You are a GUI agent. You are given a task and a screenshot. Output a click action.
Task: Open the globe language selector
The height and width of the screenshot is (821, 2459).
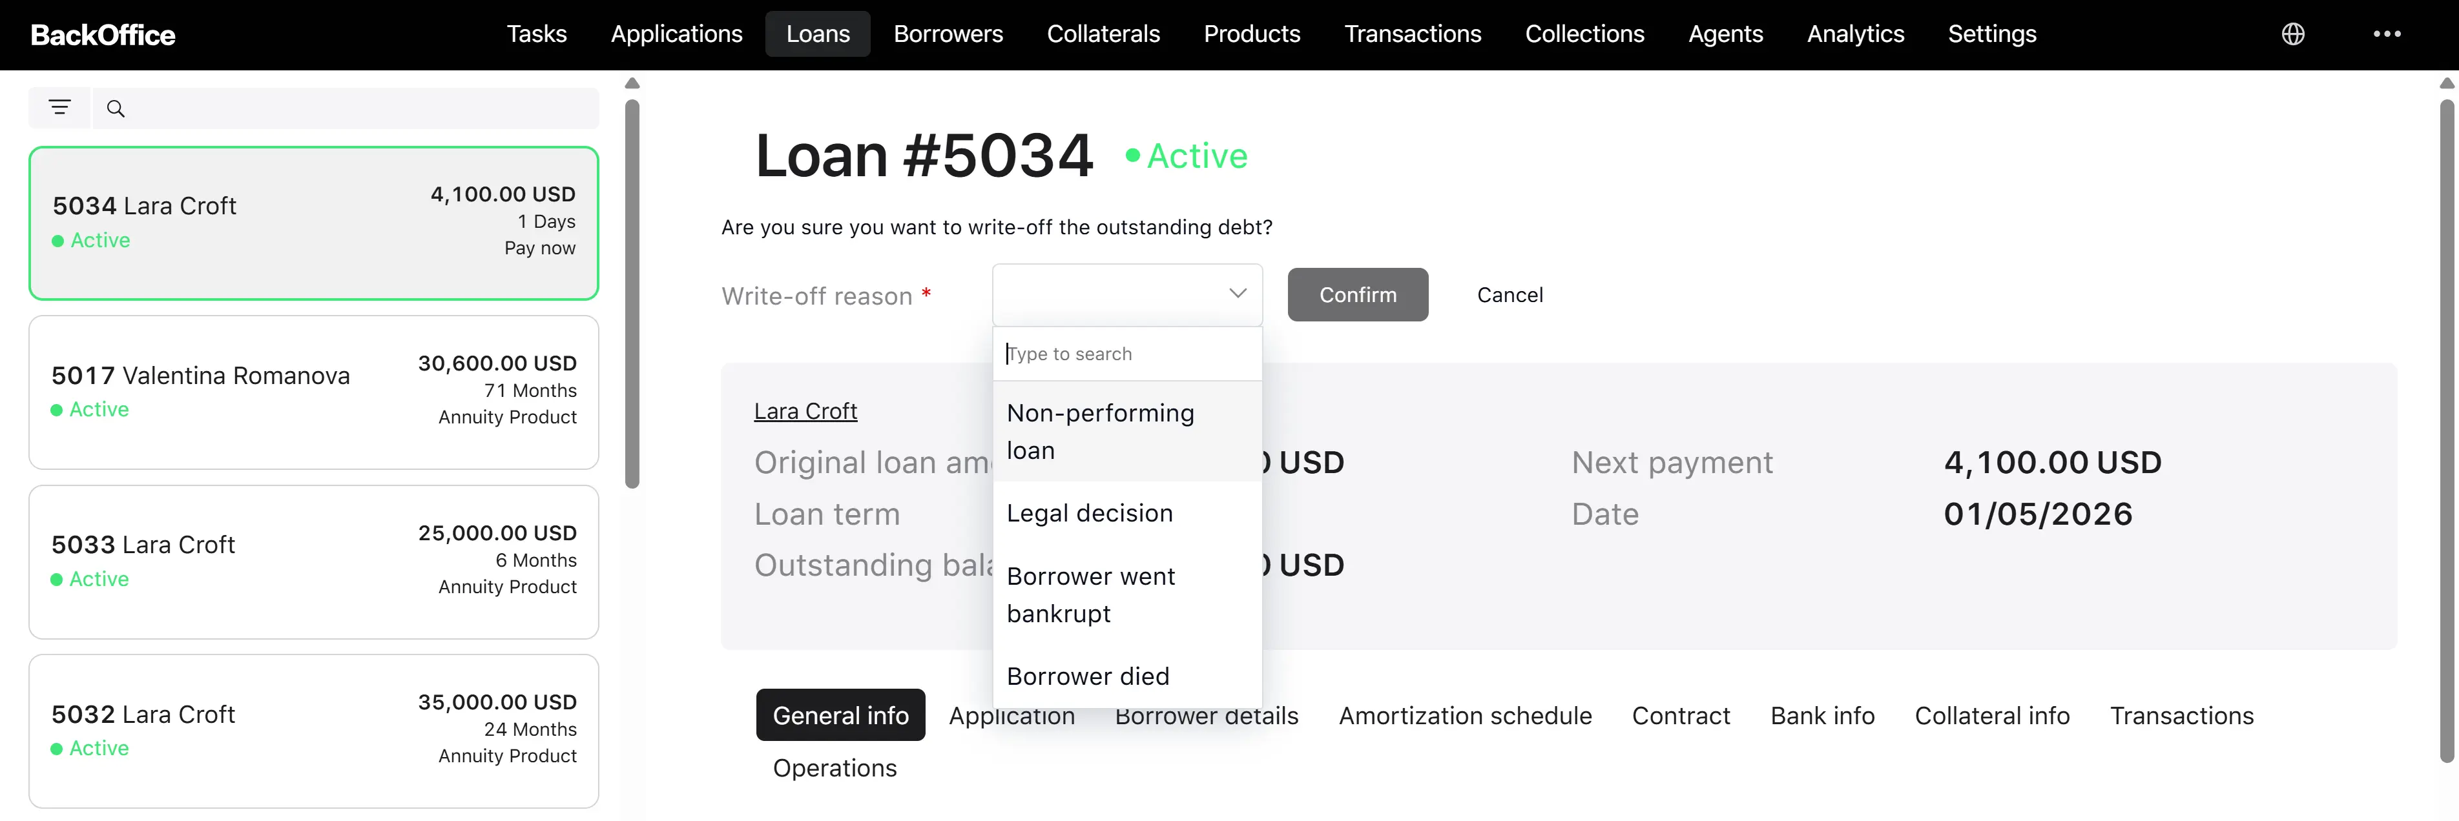click(2292, 34)
